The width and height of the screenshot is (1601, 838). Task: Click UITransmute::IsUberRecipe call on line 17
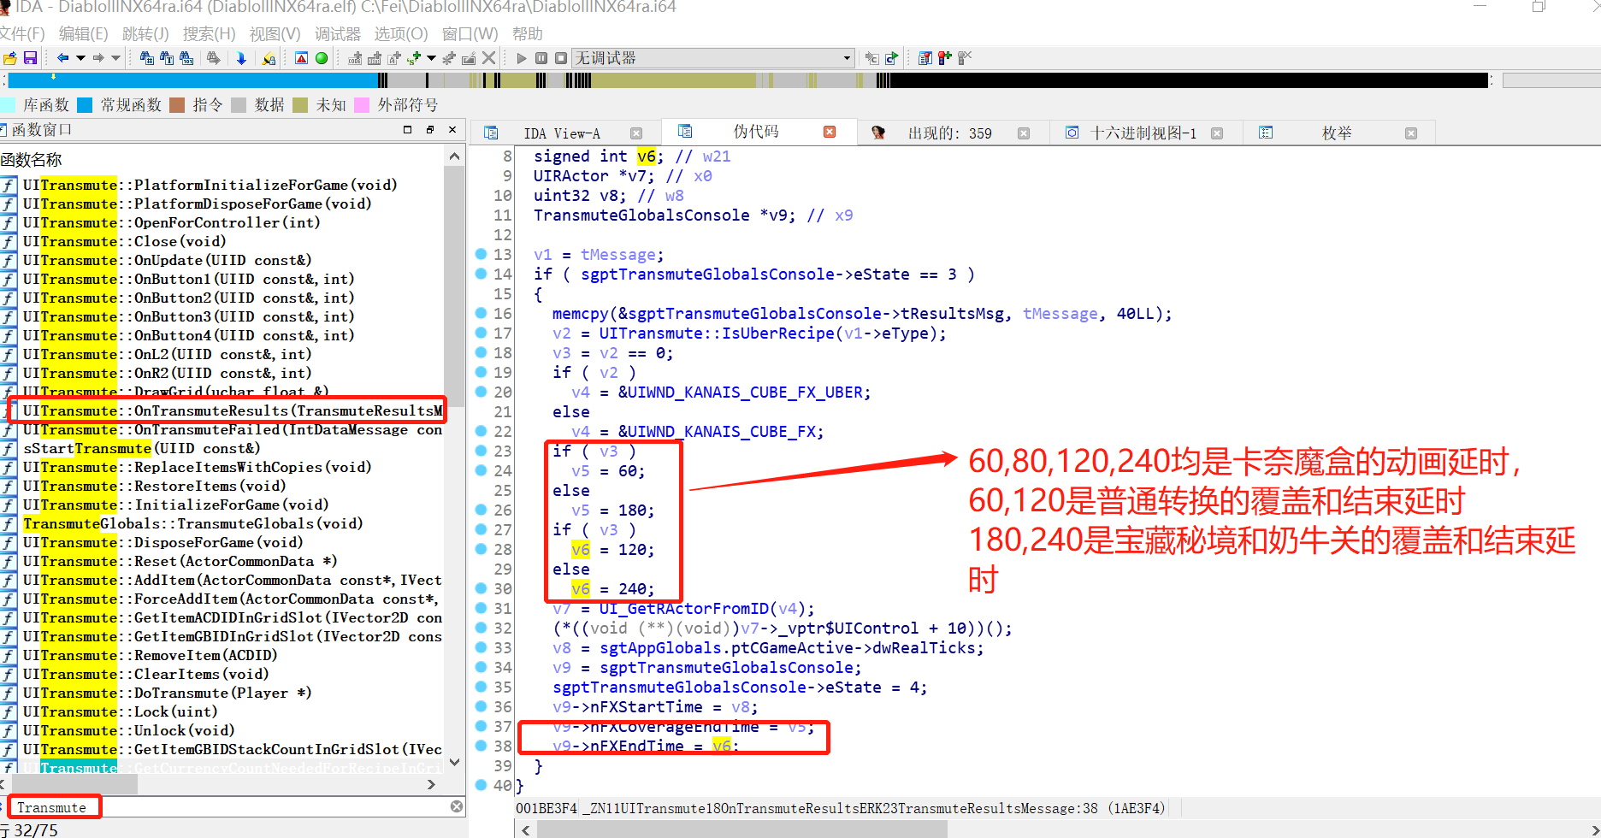coord(717,333)
